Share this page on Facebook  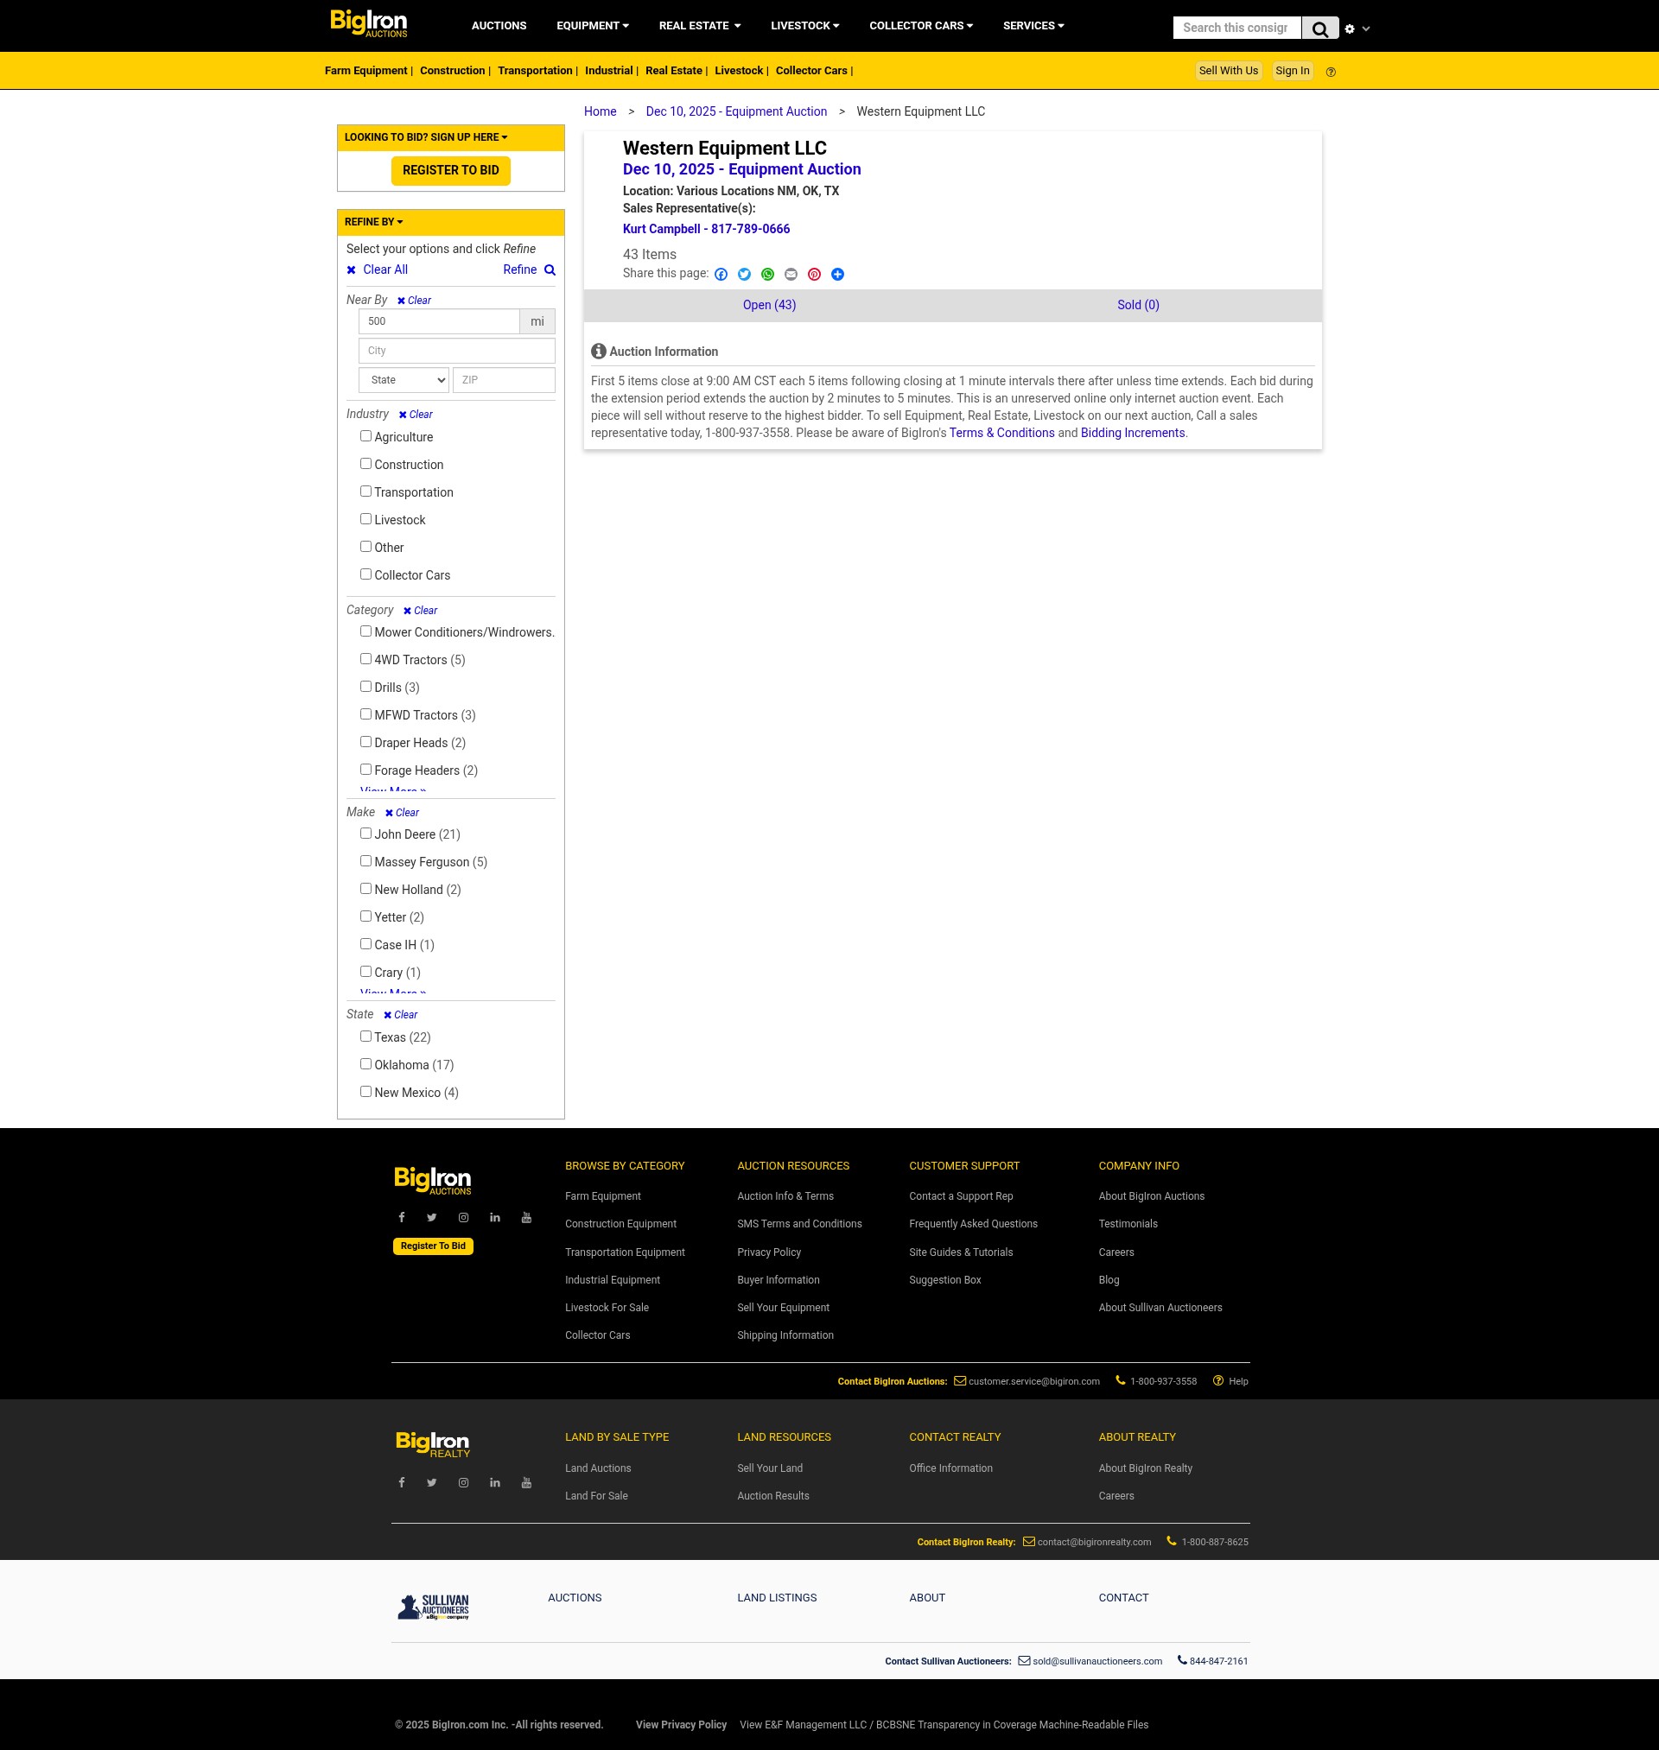[721, 275]
